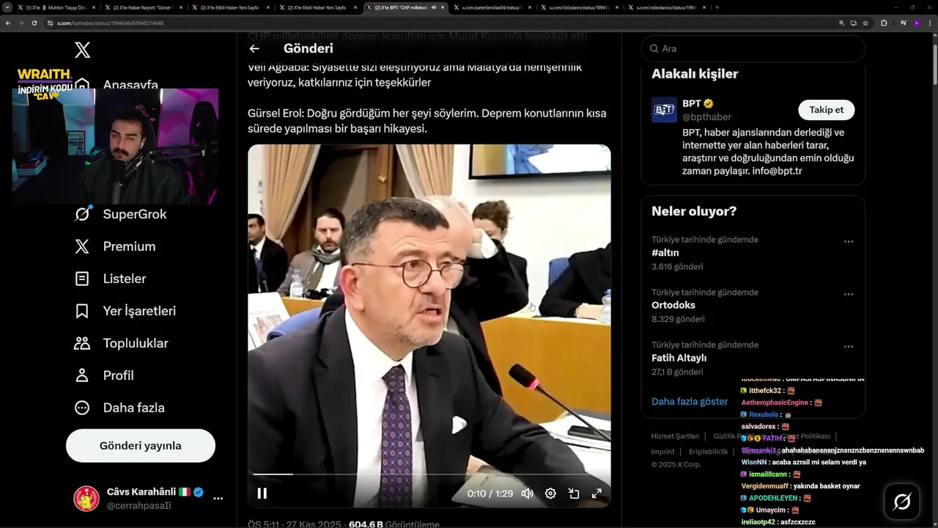Open the #altın trending topic

[x=753, y=253]
